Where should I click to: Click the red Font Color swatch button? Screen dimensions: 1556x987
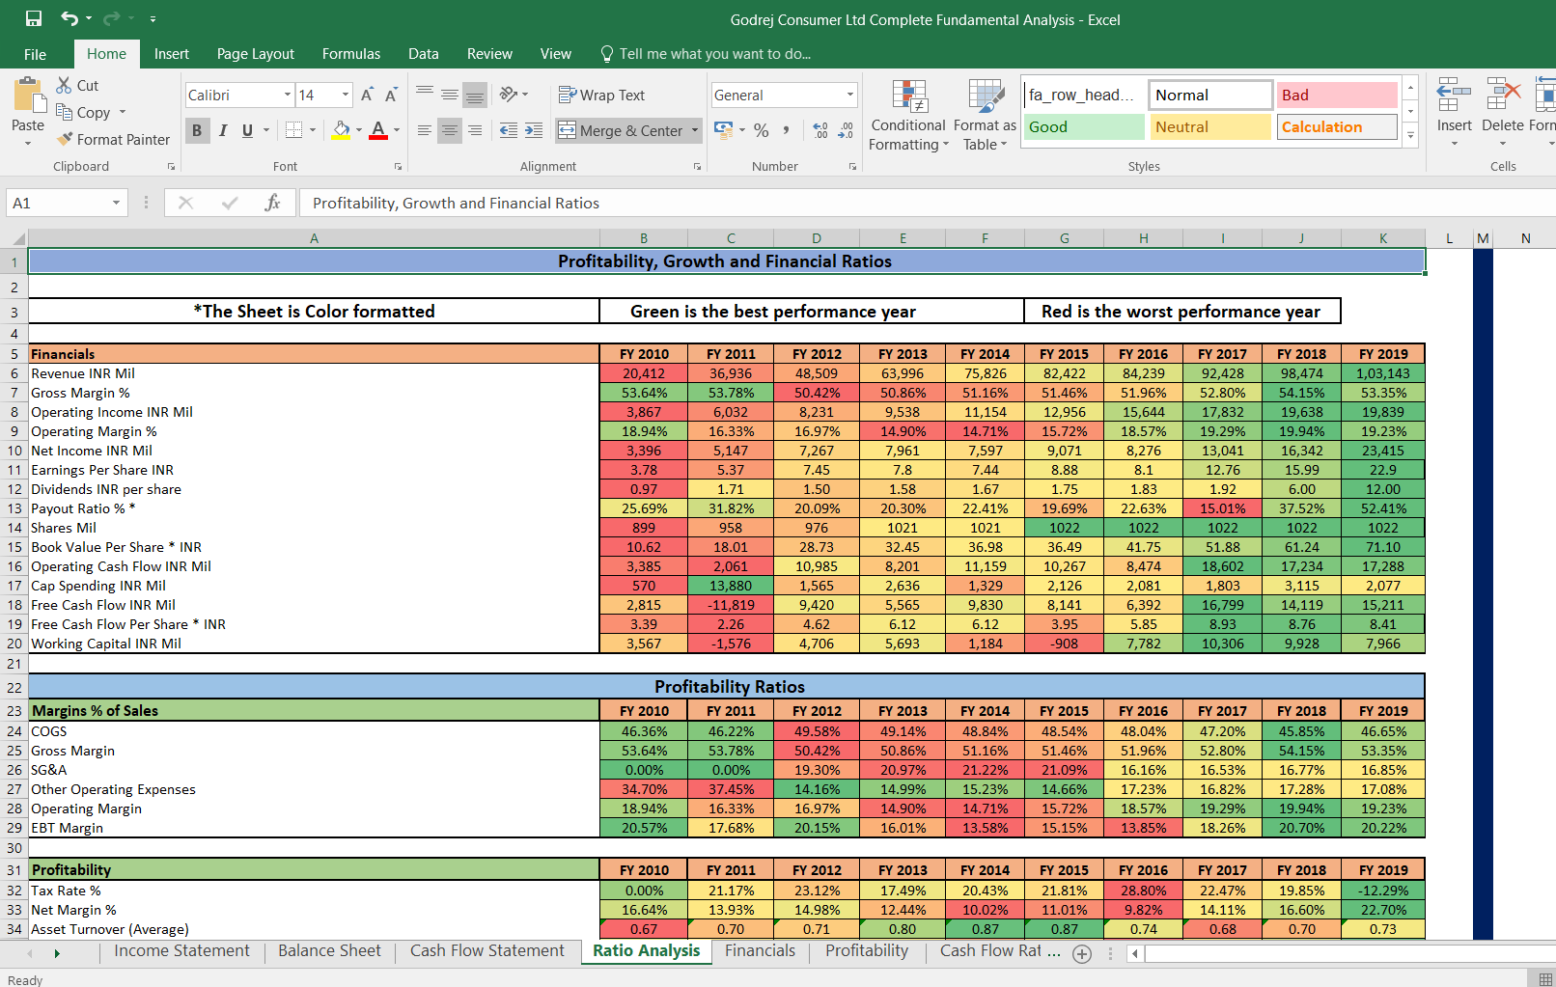point(378,129)
